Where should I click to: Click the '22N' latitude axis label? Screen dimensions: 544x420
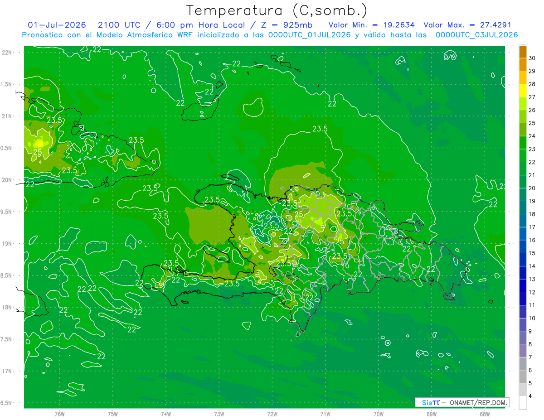pos(7,53)
